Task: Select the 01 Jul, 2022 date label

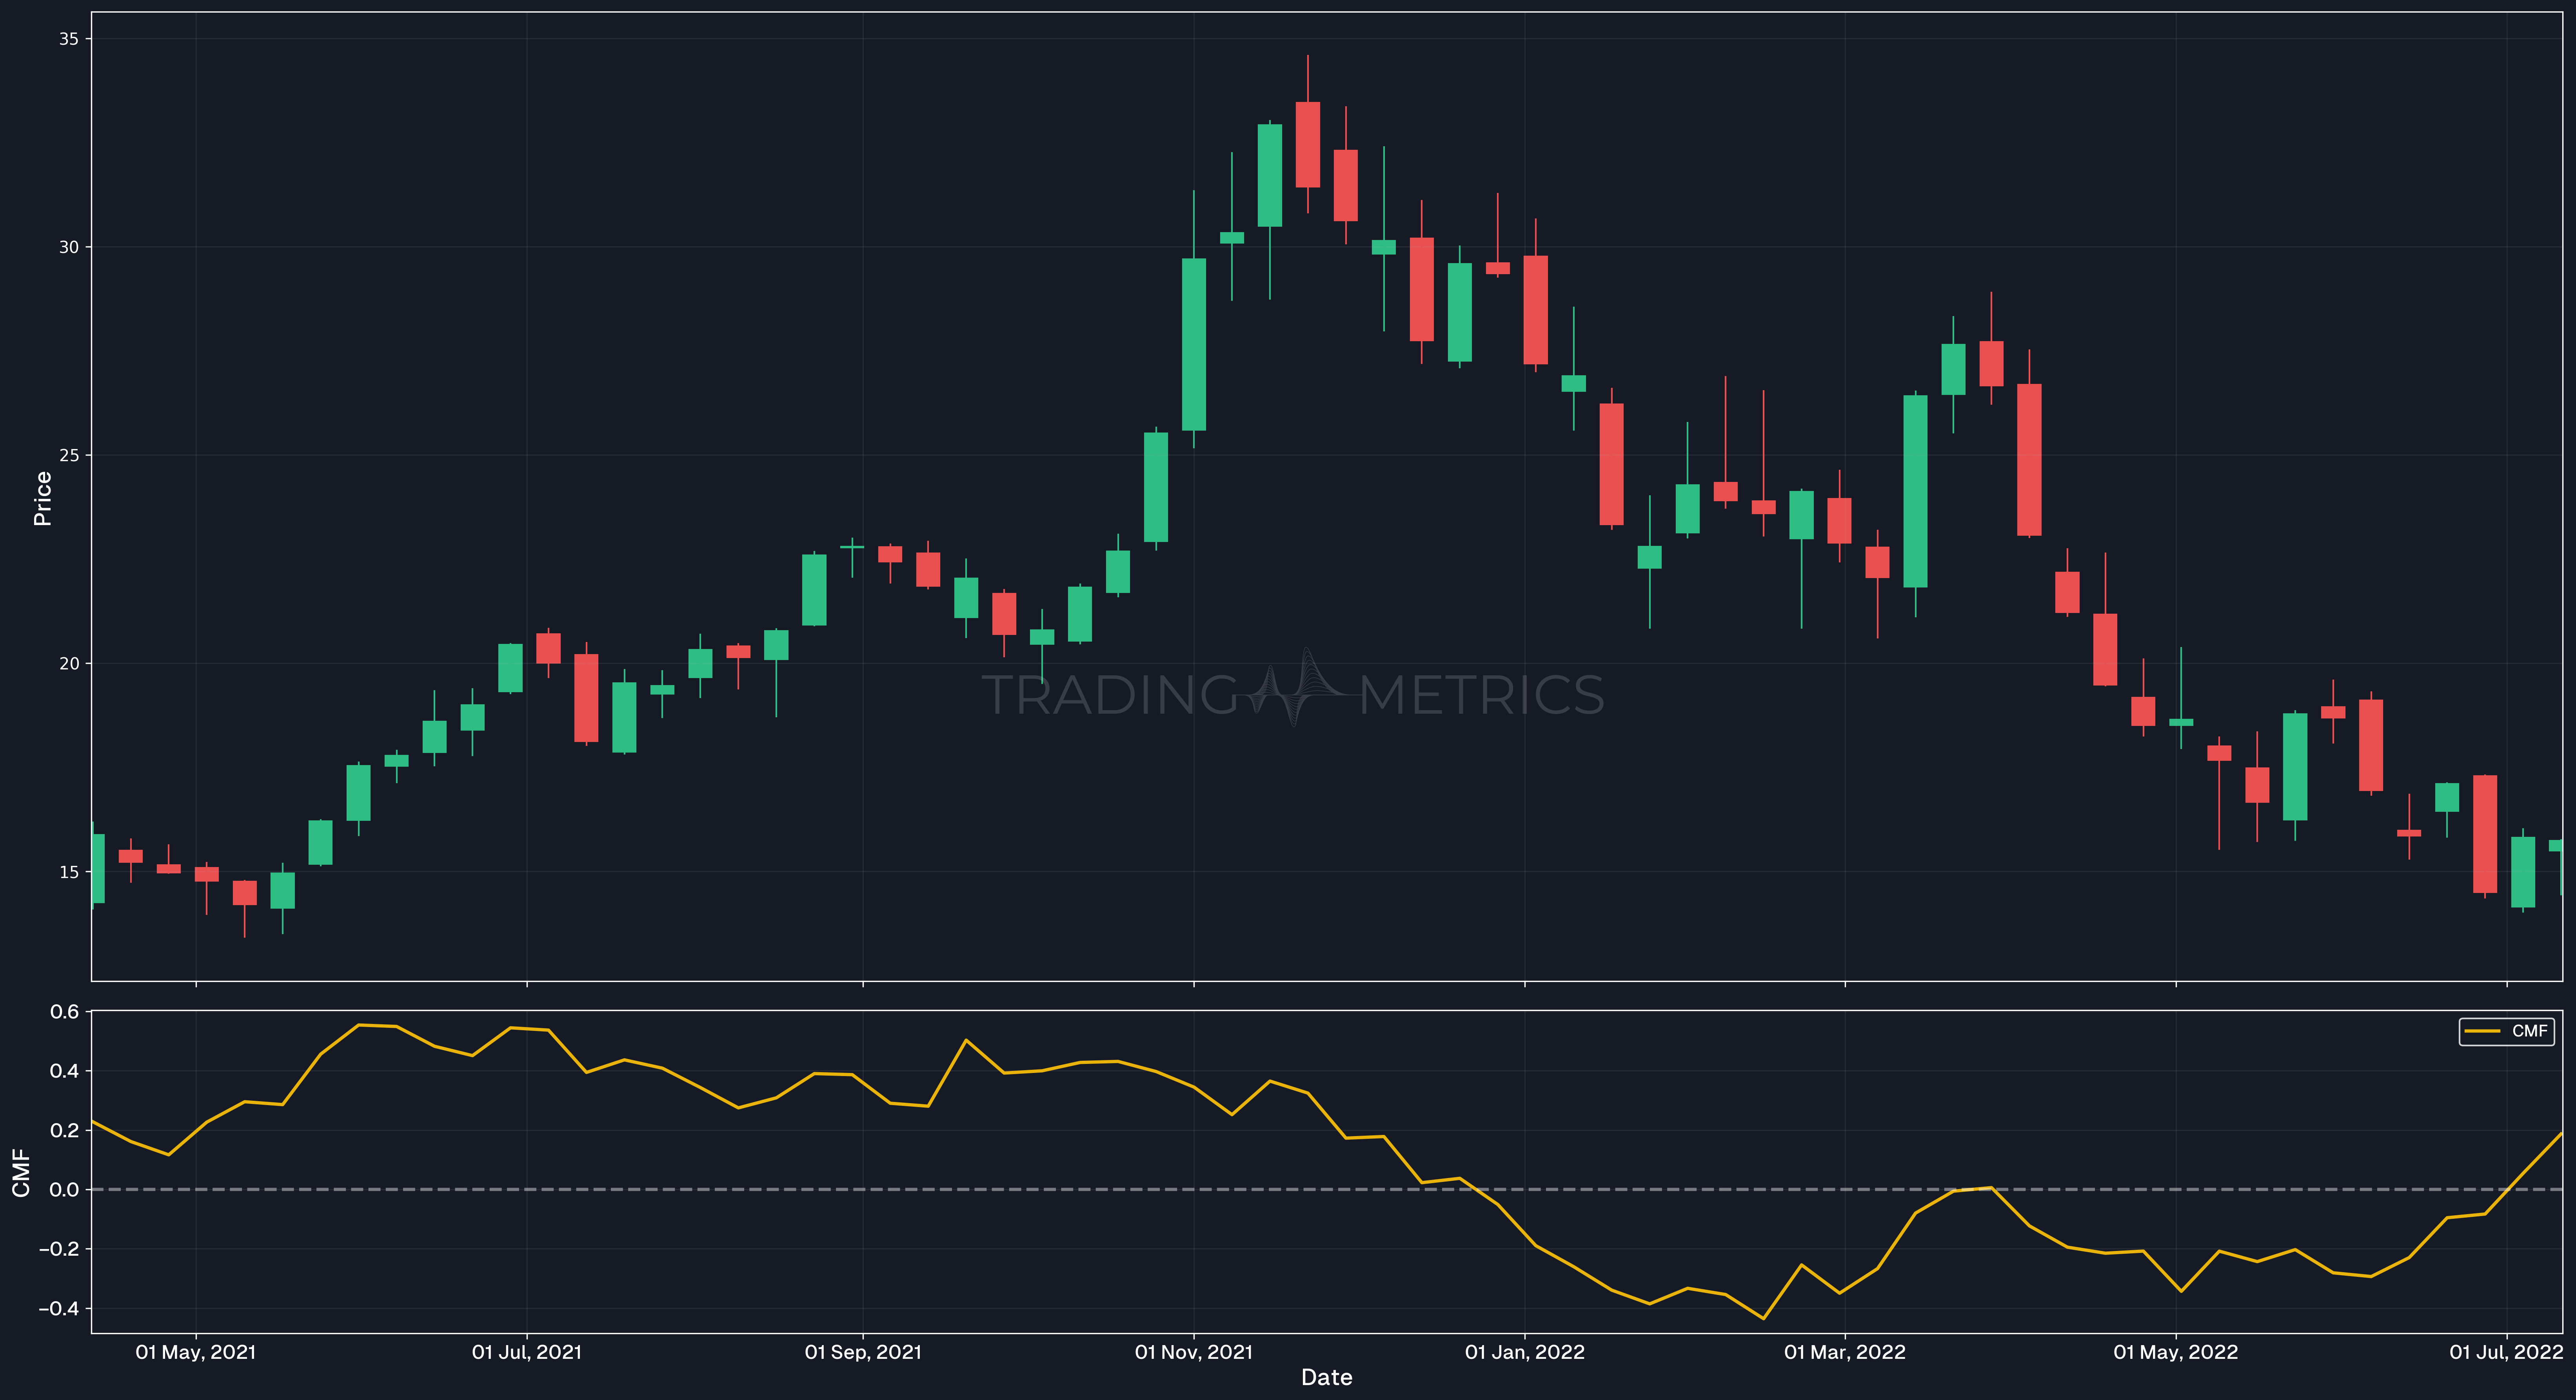Action: click(x=2507, y=1352)
